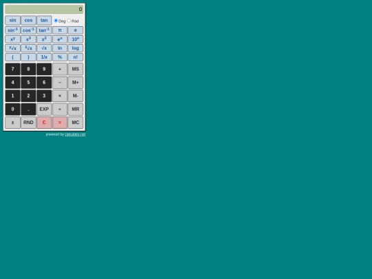372x279 pixels.
Task: Click the percent button
Action: point(60,57)
